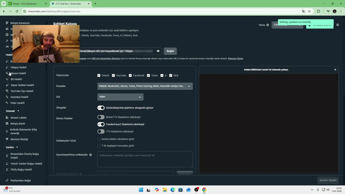Uncheck the X platform checkbox
The width and height of the screenshot is (345, 194).
162,75
